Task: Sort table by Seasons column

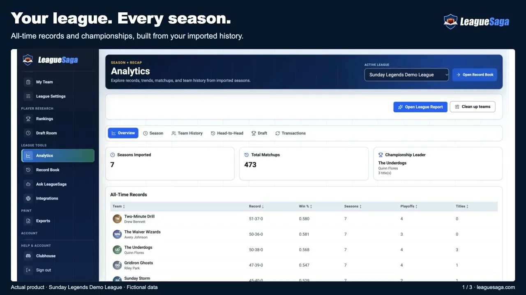Action: pos(353,206)
